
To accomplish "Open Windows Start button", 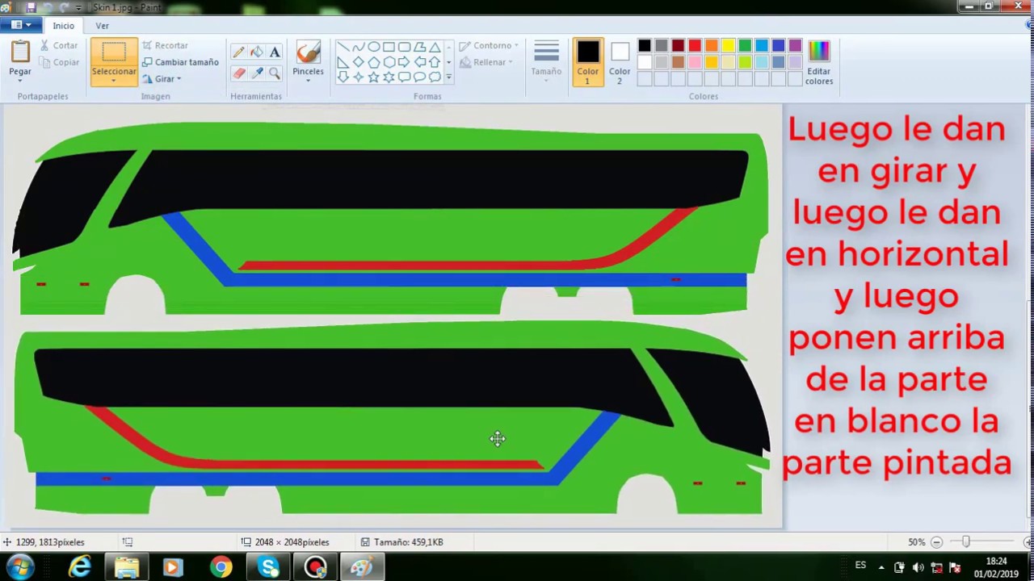I will click(20, 567).
